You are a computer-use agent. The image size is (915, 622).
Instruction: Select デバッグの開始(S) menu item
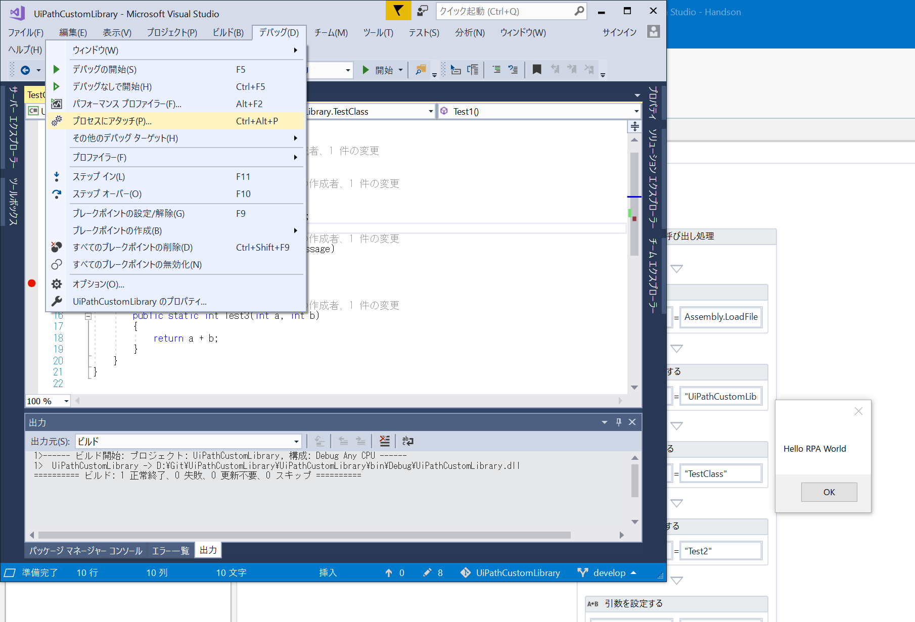point(175,69)
